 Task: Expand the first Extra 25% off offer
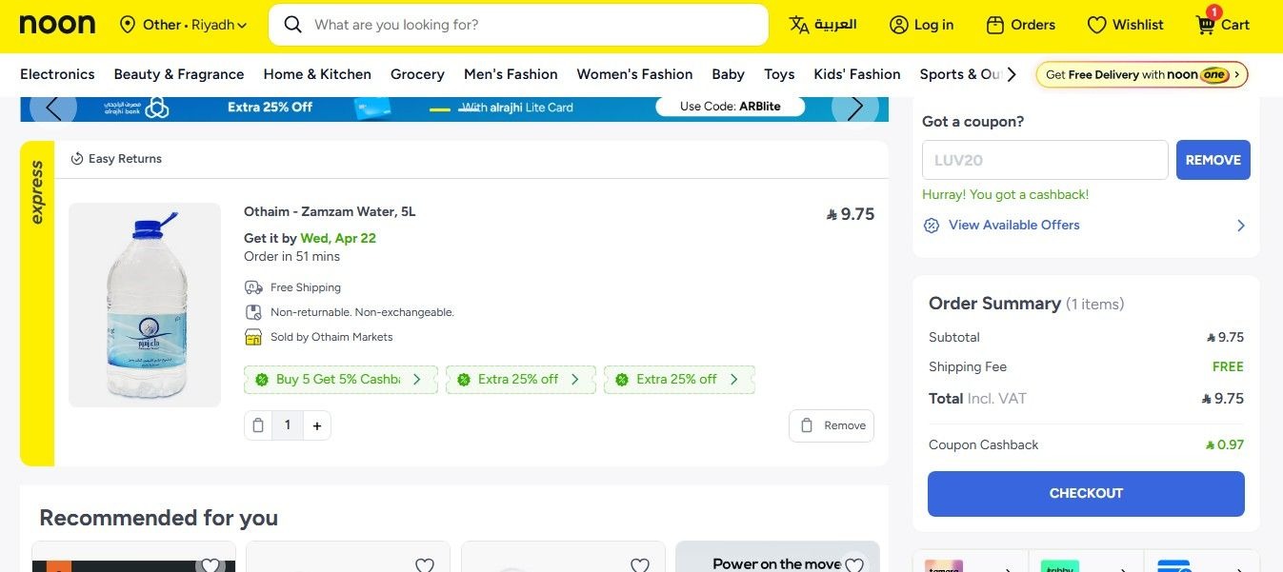(521, 379)
